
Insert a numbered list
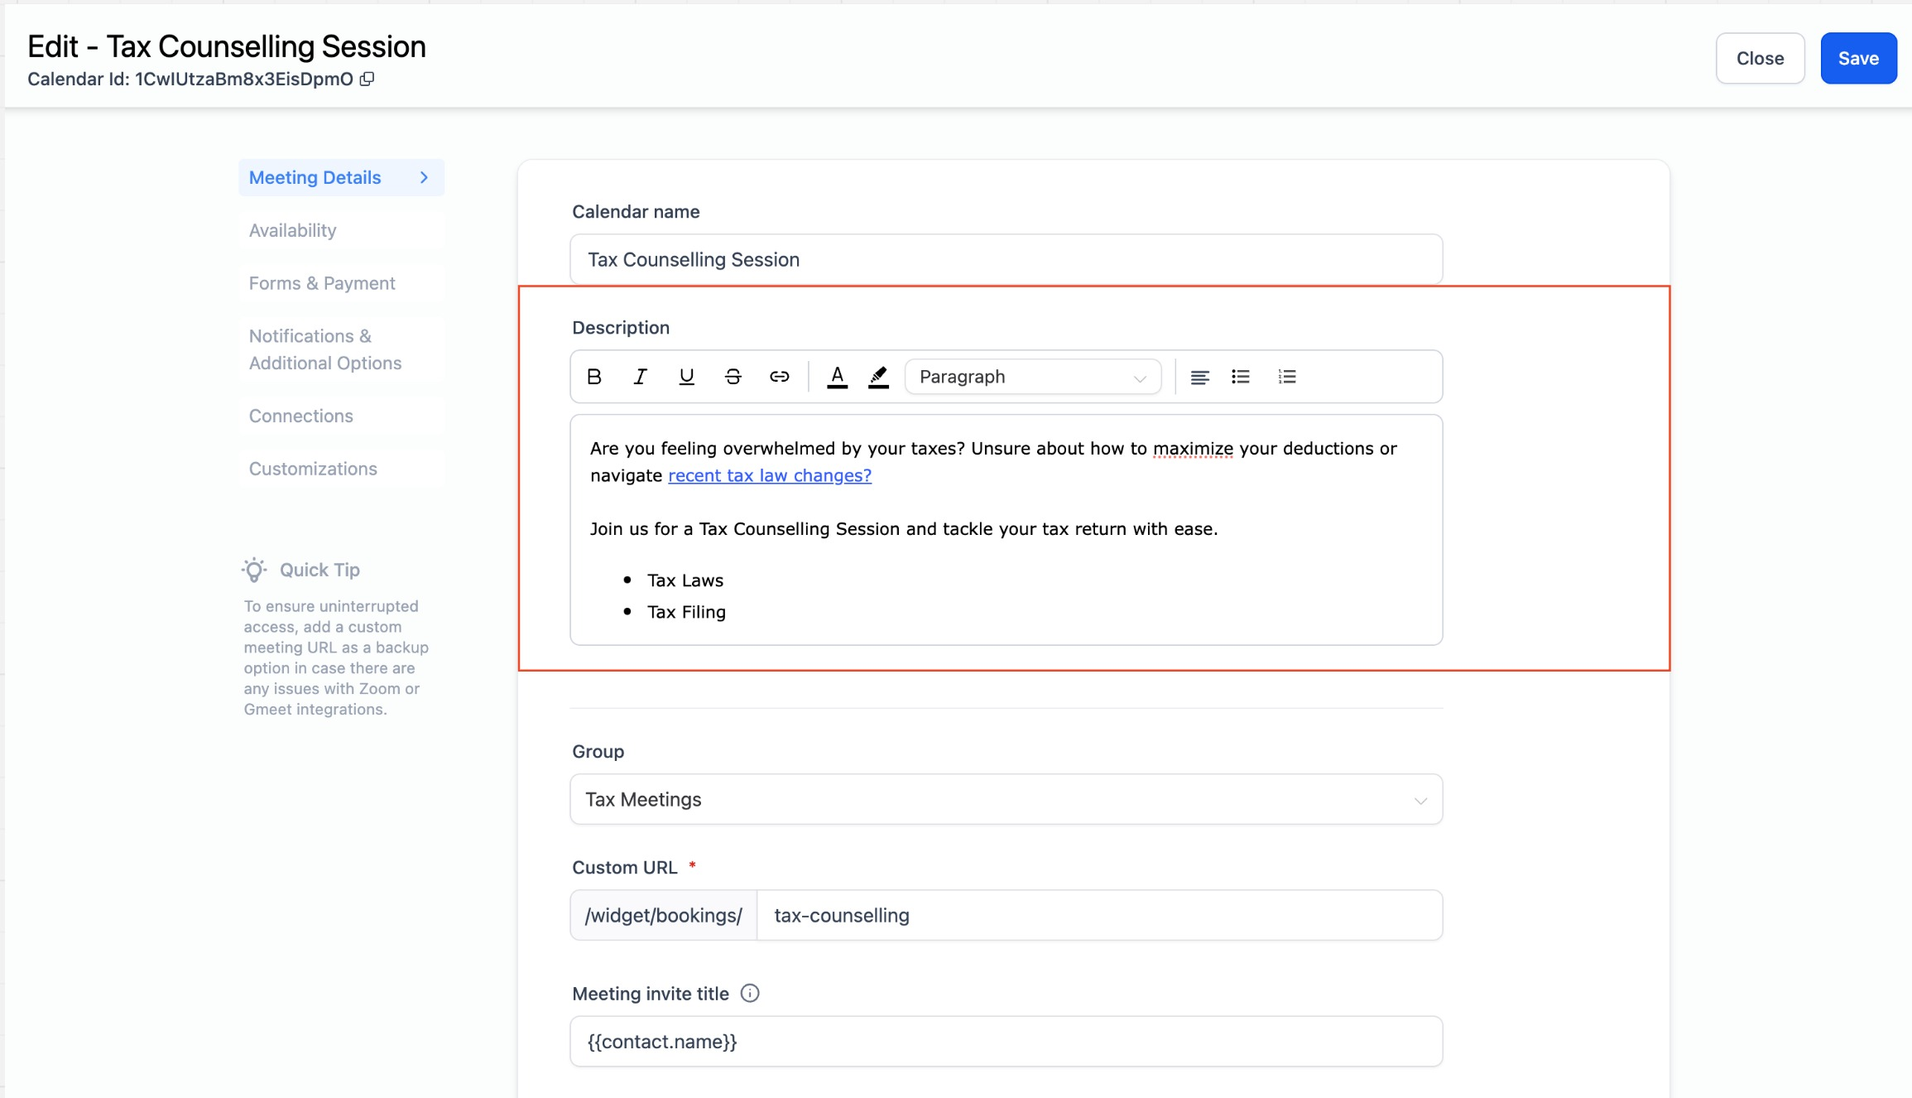(1286, 377)
